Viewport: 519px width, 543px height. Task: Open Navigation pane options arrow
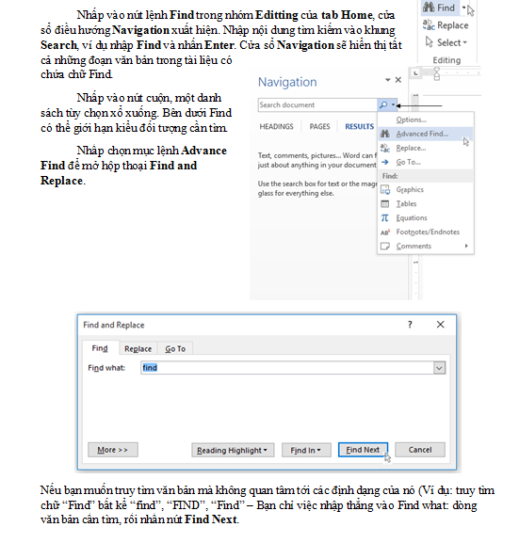point(388,80)
